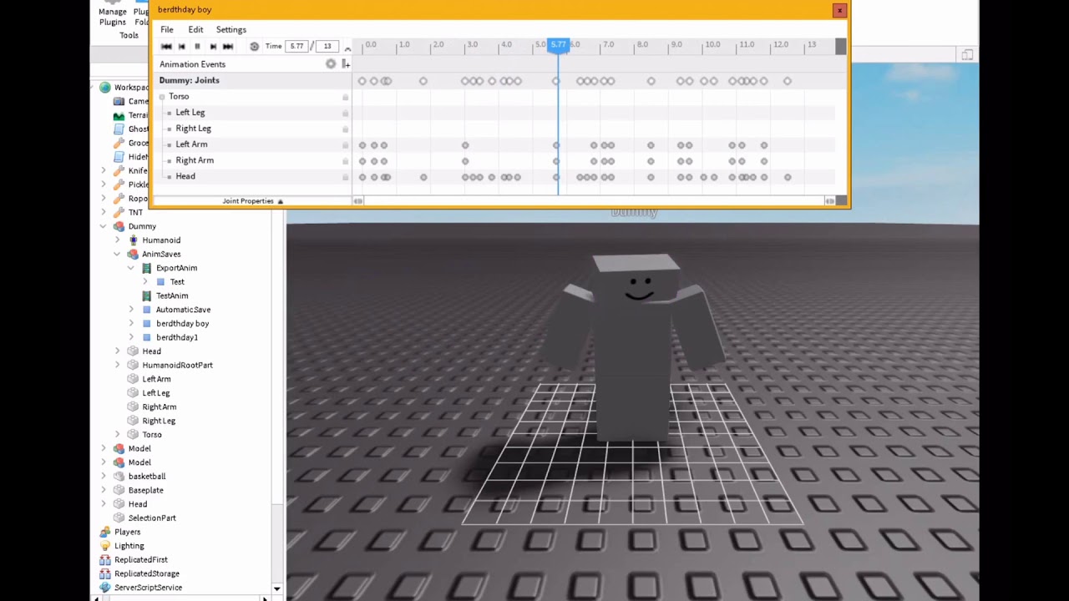The height and width of the screenshot is (601, 1069).
Task: Toggle animation looping
Action: 255,47
